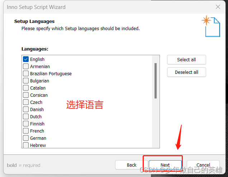Tick the Hebrew checkbox
Viewport: 228px width, 177px height.
26,145
